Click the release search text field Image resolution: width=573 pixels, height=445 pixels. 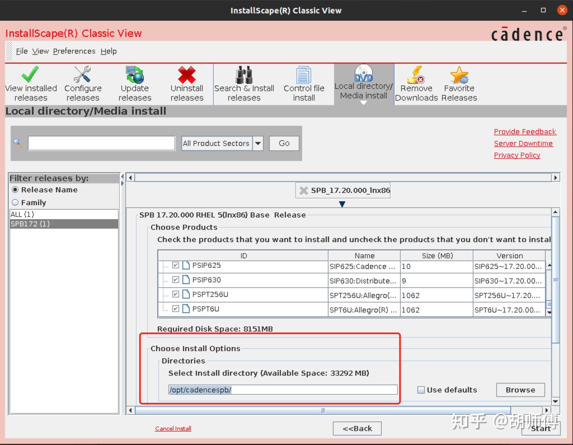point(102,143)
